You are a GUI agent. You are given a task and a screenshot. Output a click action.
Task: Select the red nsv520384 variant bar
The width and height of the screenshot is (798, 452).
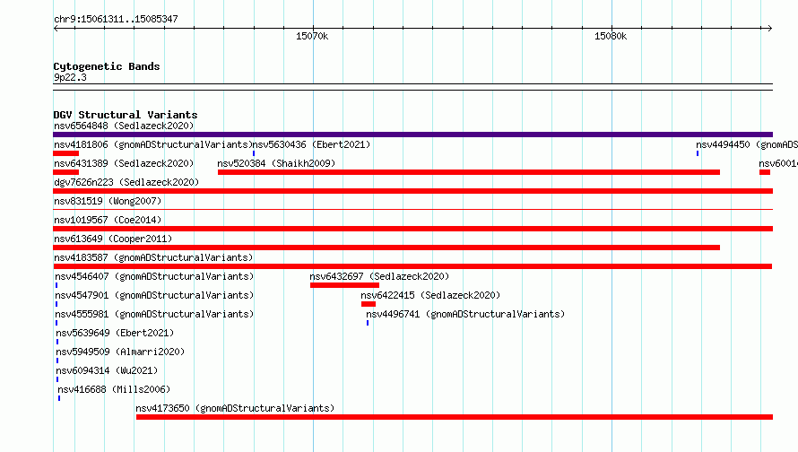point(469,172)
